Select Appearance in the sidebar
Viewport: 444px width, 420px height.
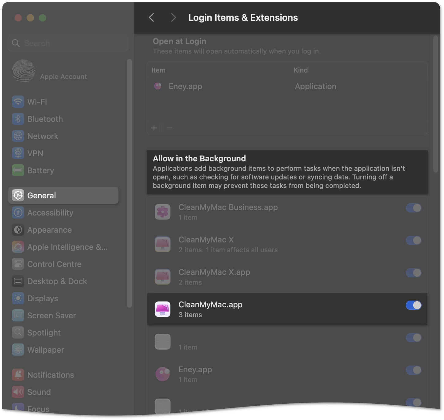pyautogui.click(x=63, y=230)
